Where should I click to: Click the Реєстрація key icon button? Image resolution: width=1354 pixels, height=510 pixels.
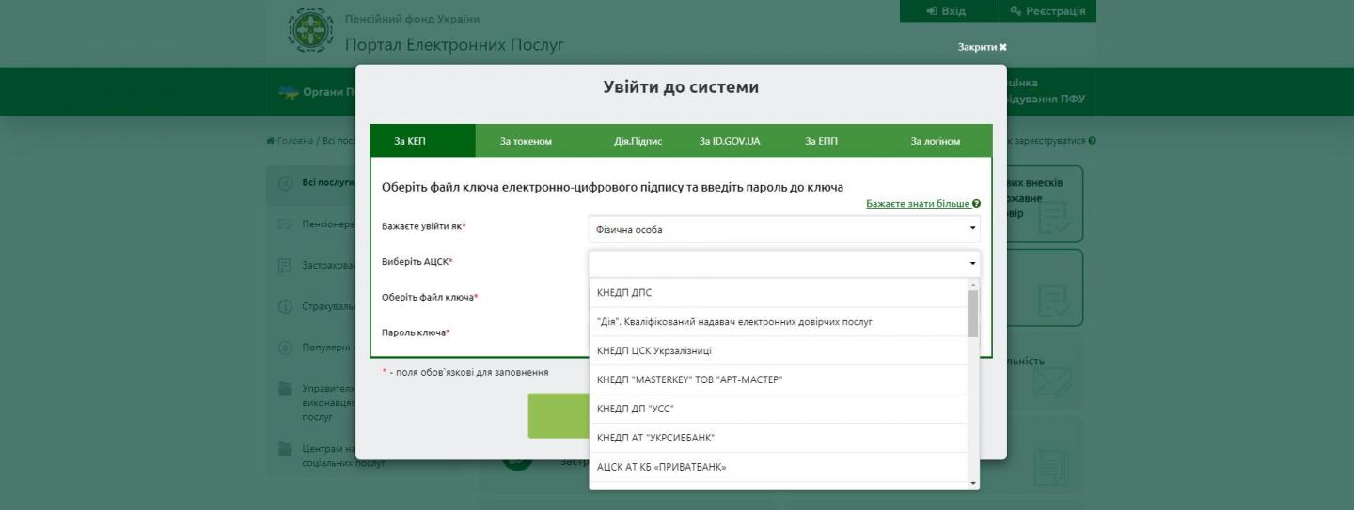1047,11
